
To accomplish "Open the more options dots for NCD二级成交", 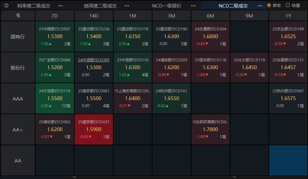I will pos(260,6).
